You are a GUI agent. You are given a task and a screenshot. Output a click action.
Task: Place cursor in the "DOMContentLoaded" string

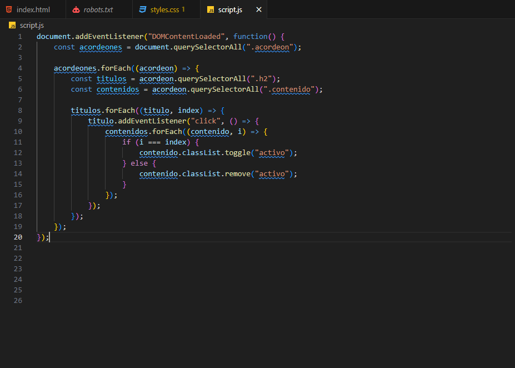186,37
